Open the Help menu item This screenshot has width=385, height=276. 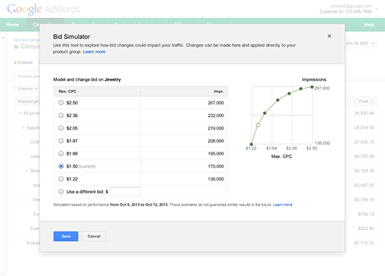(x=369, y=24)
